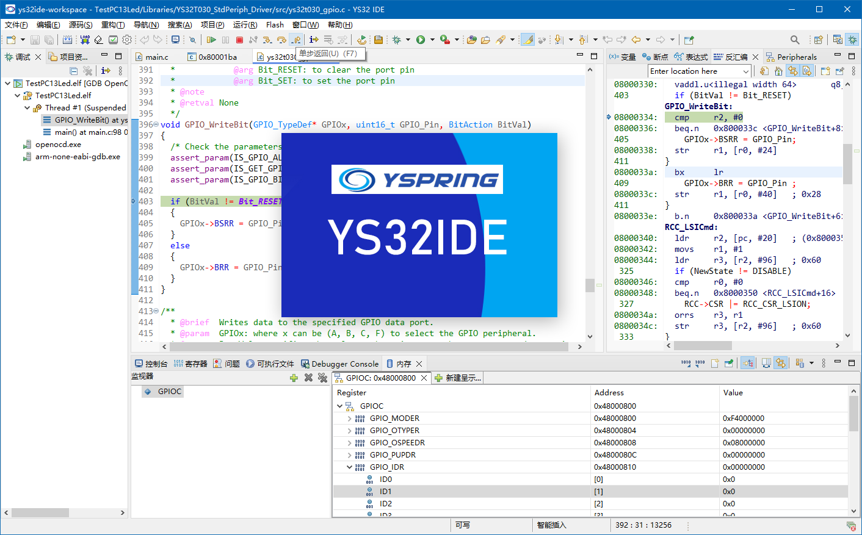Click the Load program toolbar icon
The height and width of the screenshot is (535, 862).
coord(85,40)
